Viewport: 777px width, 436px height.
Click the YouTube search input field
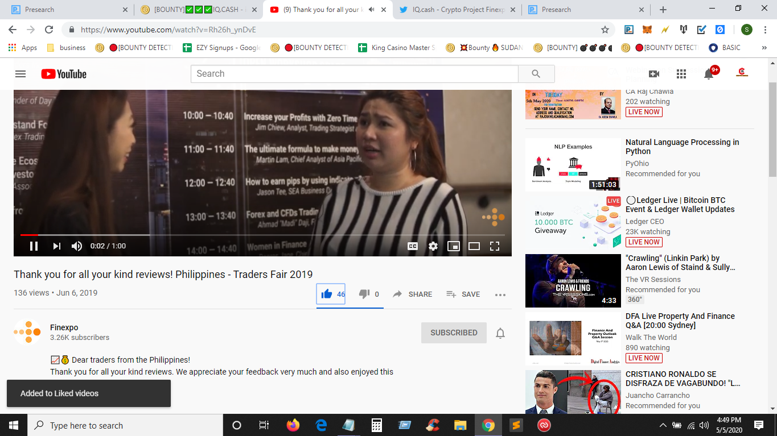click(355, 74)
